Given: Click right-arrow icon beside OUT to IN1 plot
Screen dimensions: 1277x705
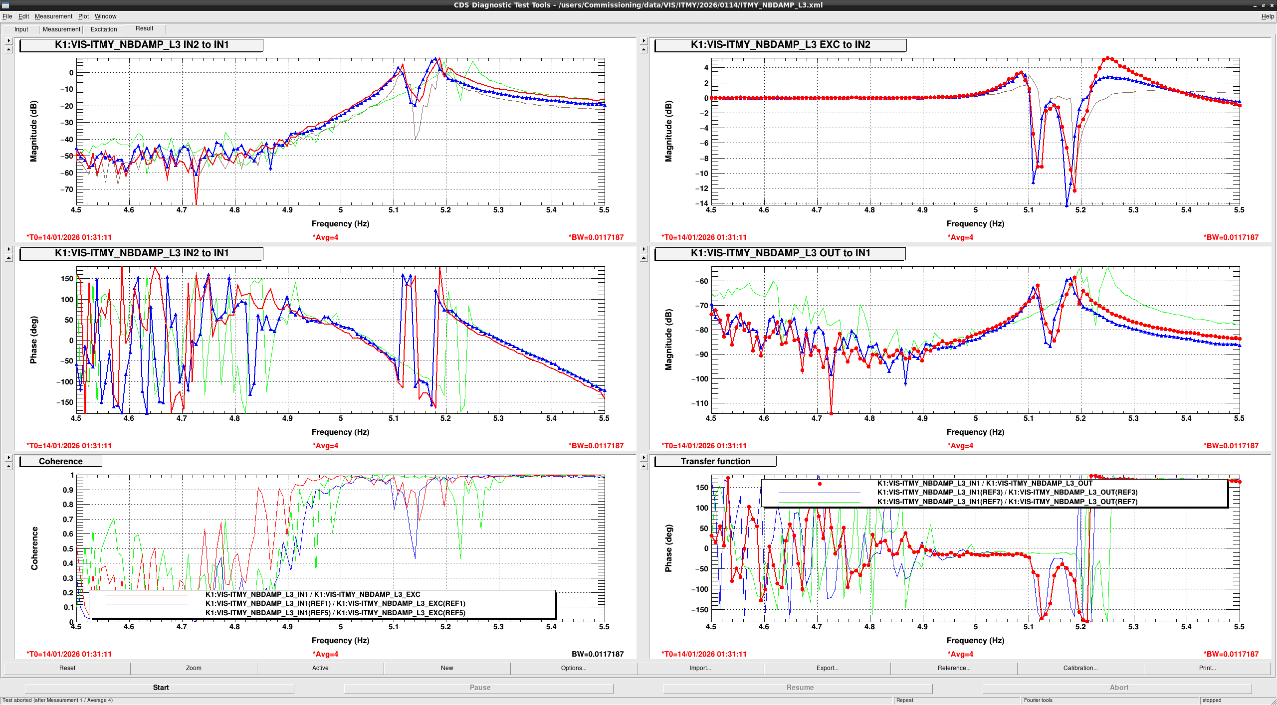Looking at the screenshot, I should coord(643,249).
